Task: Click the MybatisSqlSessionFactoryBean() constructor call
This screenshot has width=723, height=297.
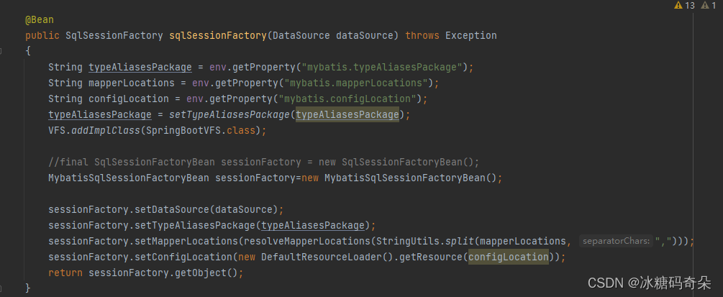Action: point(410,178)
